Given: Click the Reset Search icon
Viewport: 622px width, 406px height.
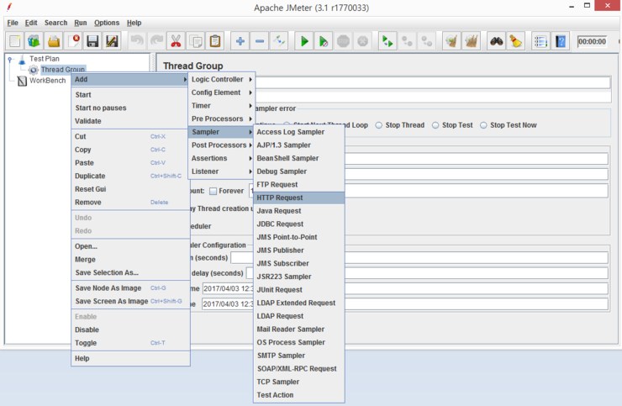Looking at the screenshot, I should coord(516,41).
